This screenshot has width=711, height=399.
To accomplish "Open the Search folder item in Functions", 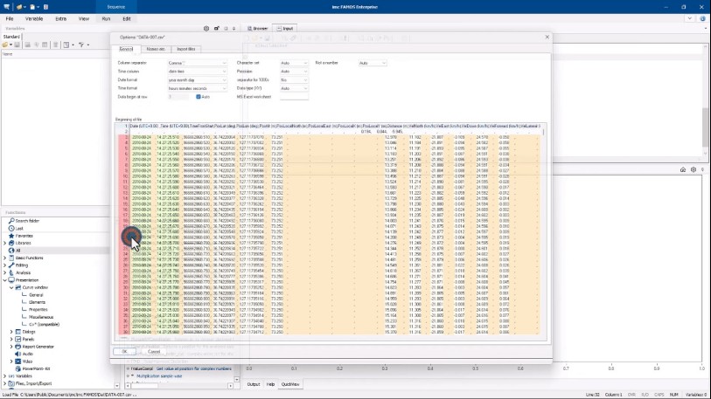I will [25, 221].
